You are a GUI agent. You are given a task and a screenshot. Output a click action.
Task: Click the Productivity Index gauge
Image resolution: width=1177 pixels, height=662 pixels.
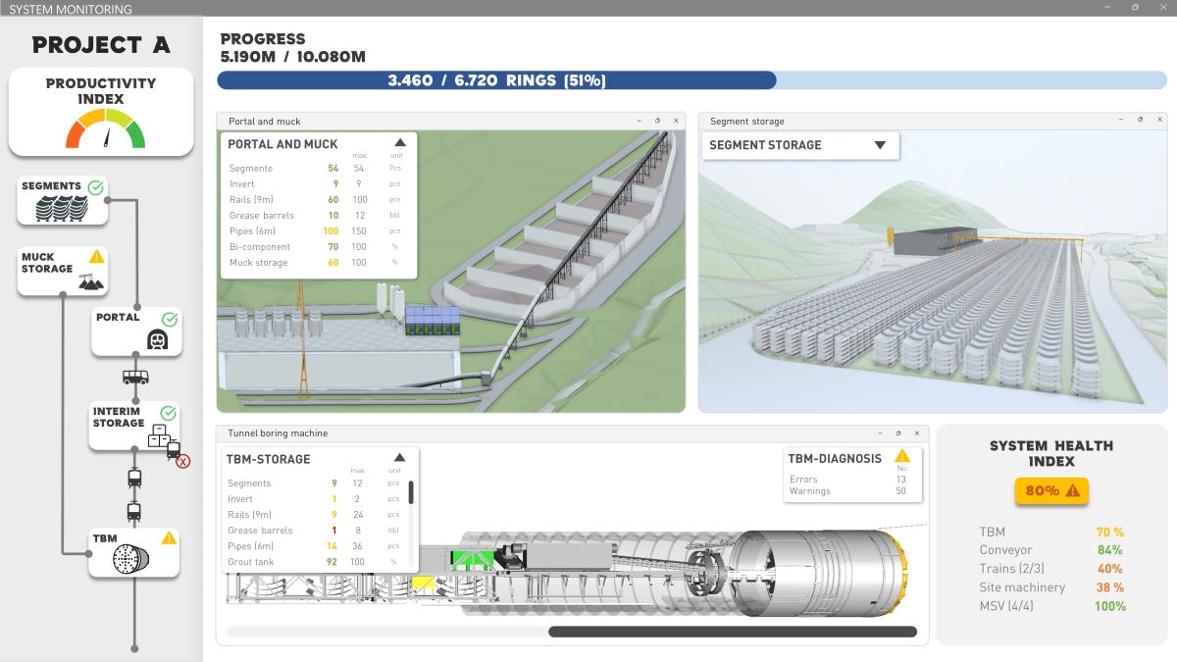tap(105, 128)
